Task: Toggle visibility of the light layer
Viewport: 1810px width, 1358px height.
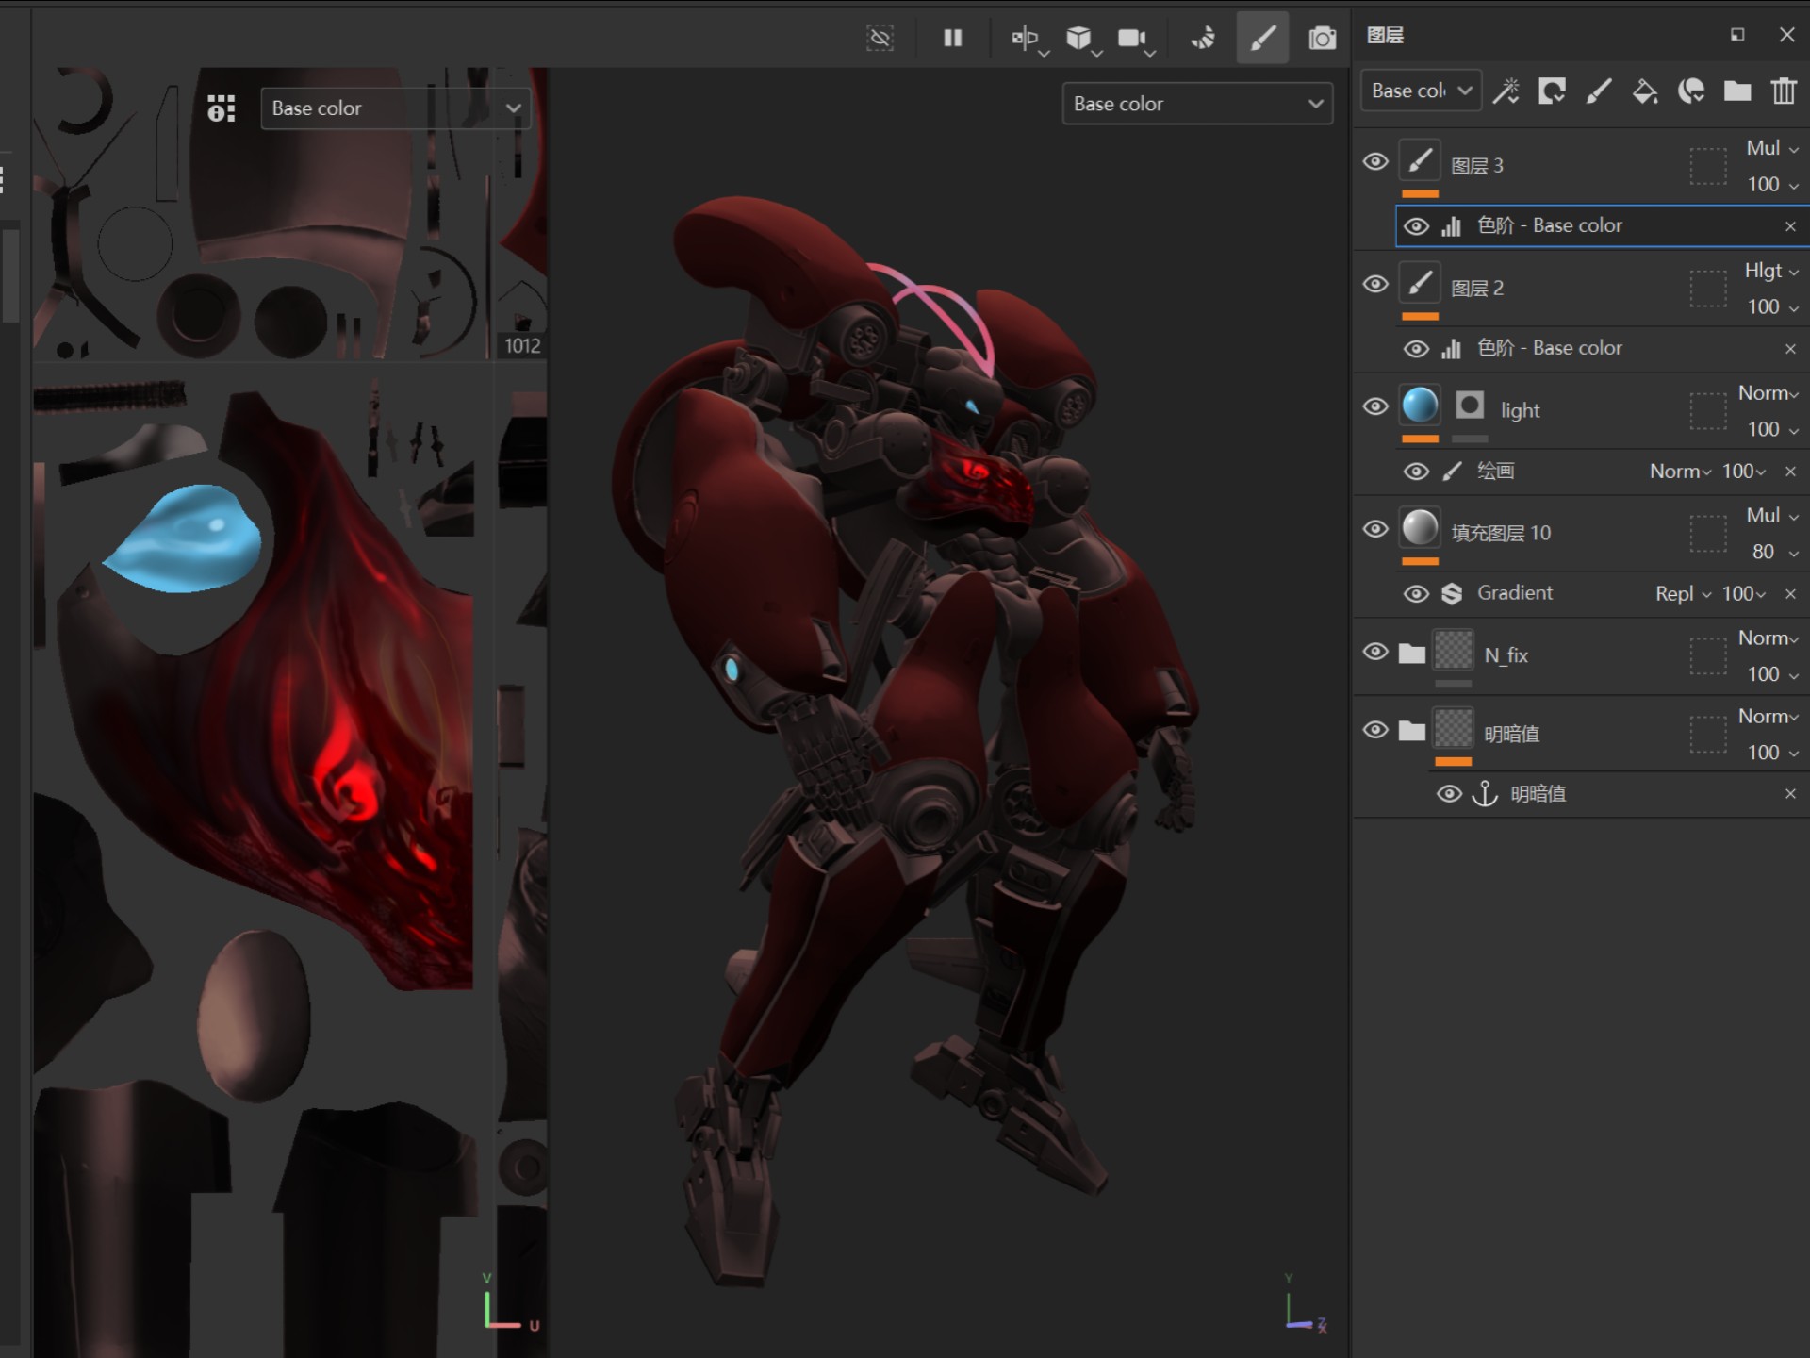Action: [x=1375, y=407]
